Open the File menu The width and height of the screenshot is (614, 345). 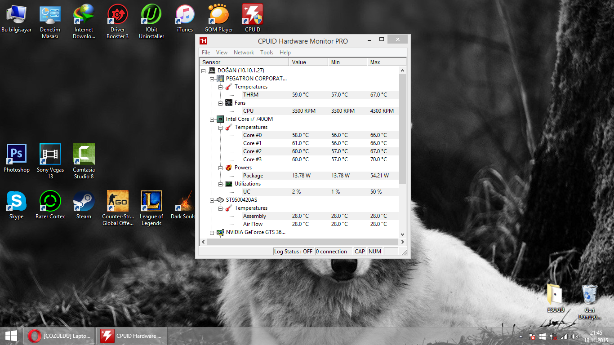click(x=206, y=53)
